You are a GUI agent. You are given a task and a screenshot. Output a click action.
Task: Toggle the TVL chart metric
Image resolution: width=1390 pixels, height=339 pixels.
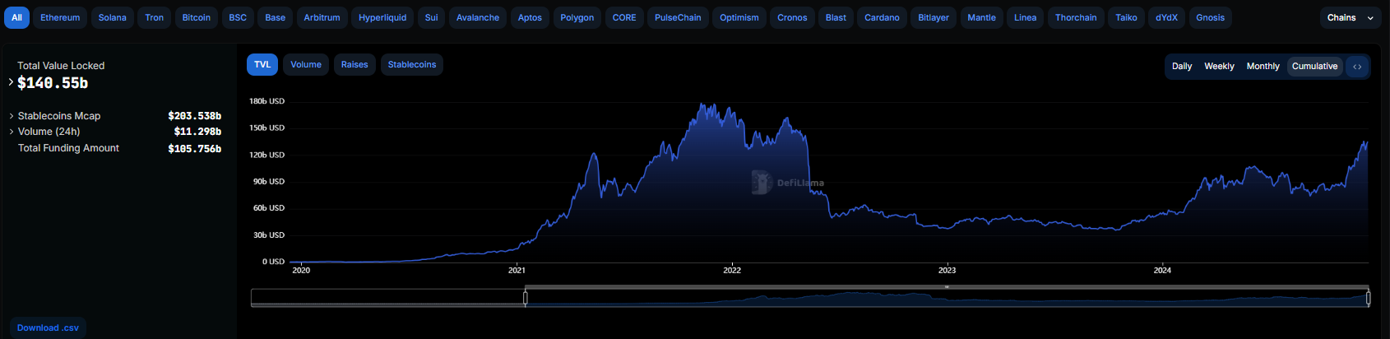tap(262, 65)
